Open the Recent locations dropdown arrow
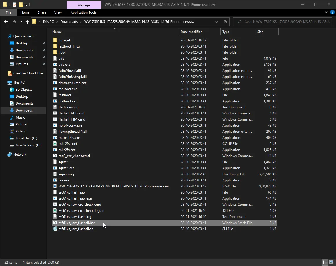This screenshot has height=266, width=336. [21, 22]
